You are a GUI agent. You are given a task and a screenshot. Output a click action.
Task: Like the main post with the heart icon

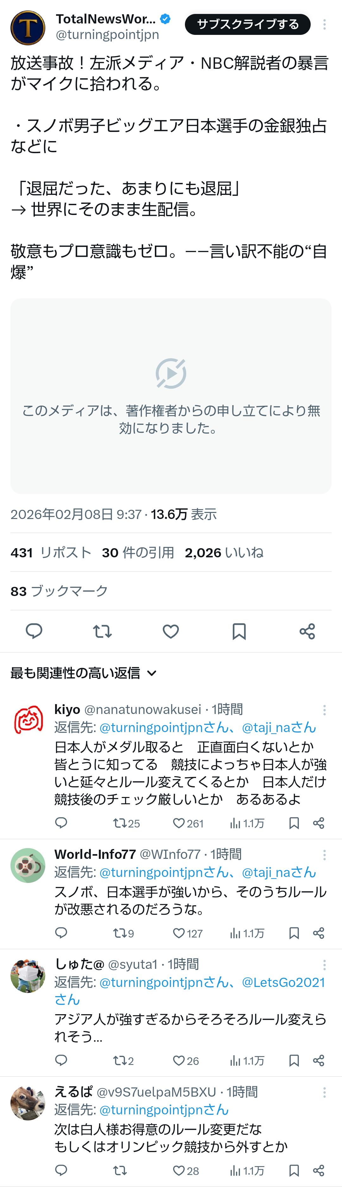coord(171,631)
